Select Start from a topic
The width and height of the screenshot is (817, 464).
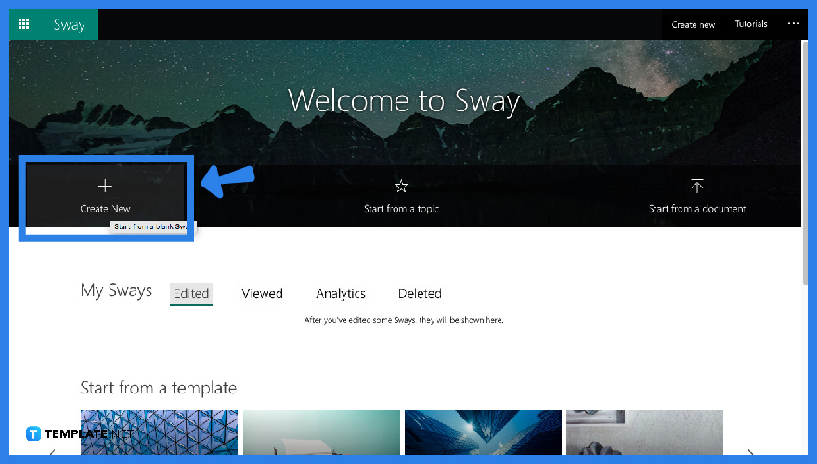click(401, 208)
